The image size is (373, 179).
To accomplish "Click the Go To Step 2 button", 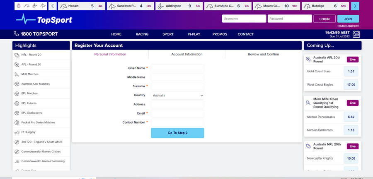I will point(177,133).
